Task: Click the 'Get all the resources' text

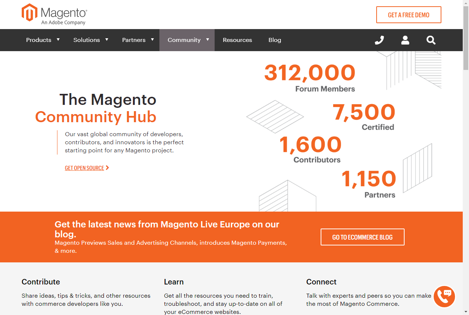Action: pos(223,304)
